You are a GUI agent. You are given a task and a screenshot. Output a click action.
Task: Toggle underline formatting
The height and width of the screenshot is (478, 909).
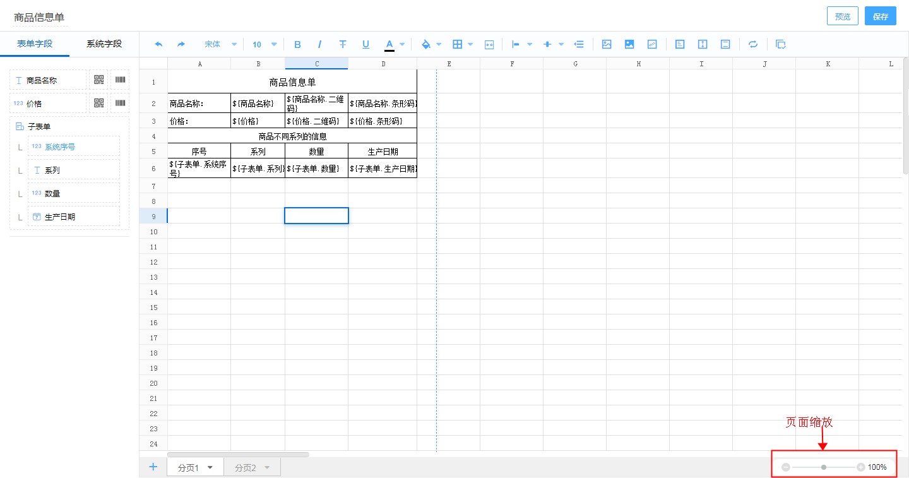(x=365, y=44)
